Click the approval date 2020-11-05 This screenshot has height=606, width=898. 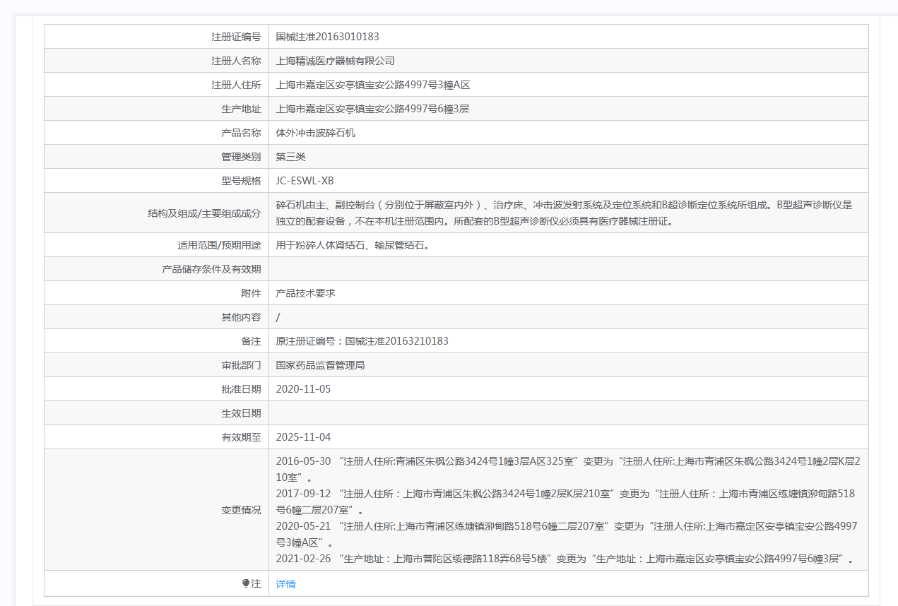(303, 389)
